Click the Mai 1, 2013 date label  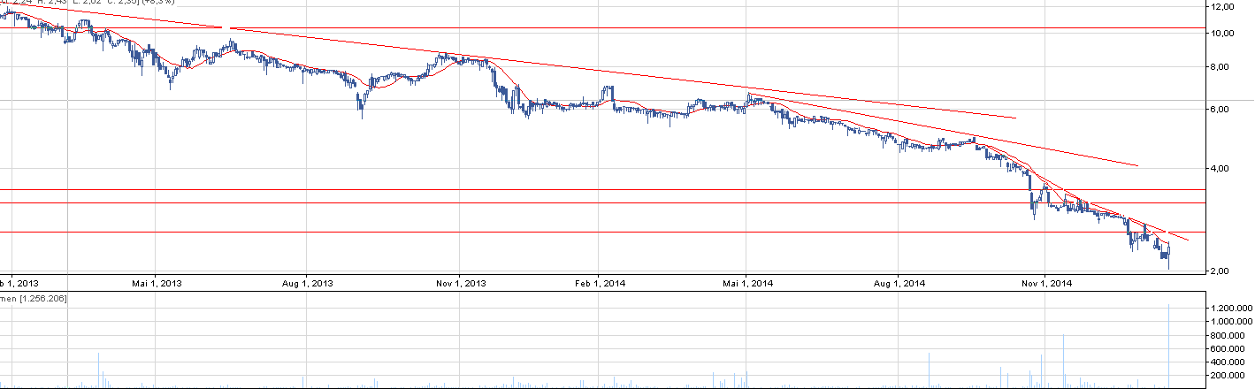(x=157, y=284)
